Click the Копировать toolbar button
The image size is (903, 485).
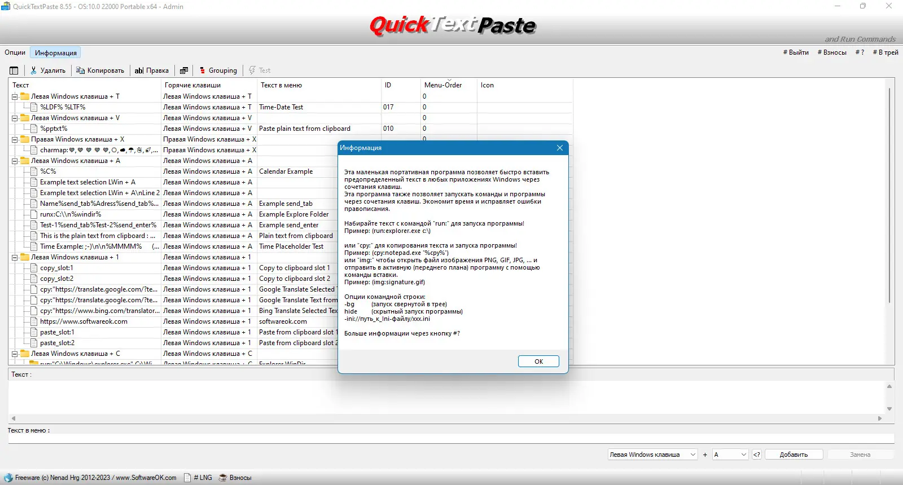[100, 70]
